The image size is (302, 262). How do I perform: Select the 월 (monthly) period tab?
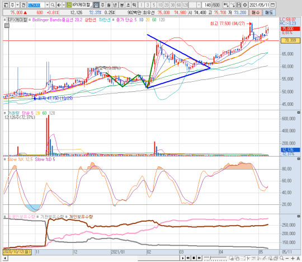(109, 5)
